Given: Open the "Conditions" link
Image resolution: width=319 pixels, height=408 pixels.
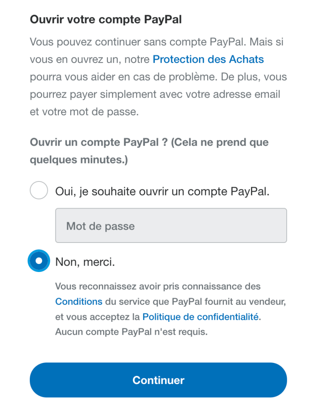Looking at the screenshot, I should coord(79,302).
